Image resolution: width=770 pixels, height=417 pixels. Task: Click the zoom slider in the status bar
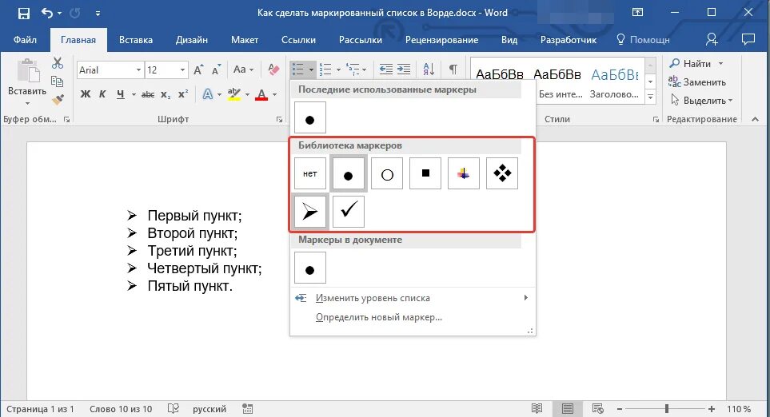coord(666,409)
